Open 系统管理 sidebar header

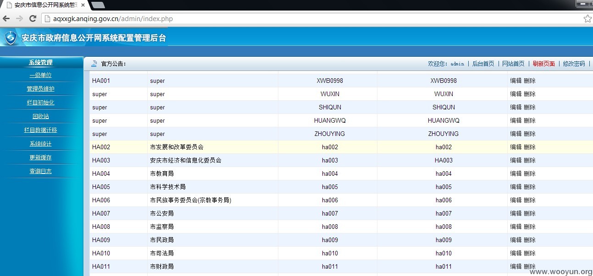[x=40, y=62]
